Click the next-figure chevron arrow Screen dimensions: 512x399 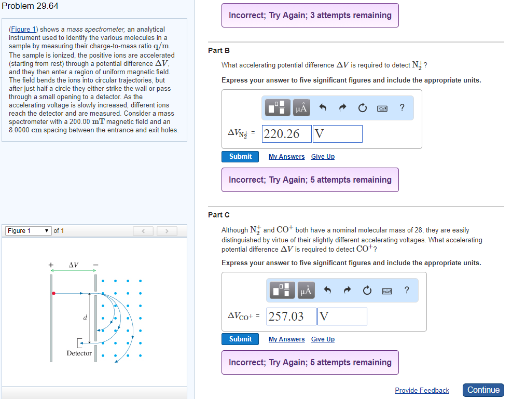167,231
